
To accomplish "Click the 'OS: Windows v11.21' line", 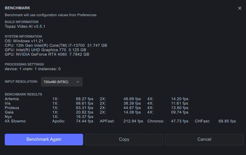I will pyautogui.click(x=24, y=41).
